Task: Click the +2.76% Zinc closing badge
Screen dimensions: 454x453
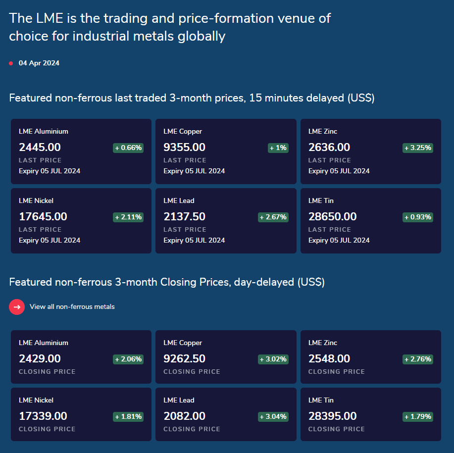Action: tap(418, 359)
